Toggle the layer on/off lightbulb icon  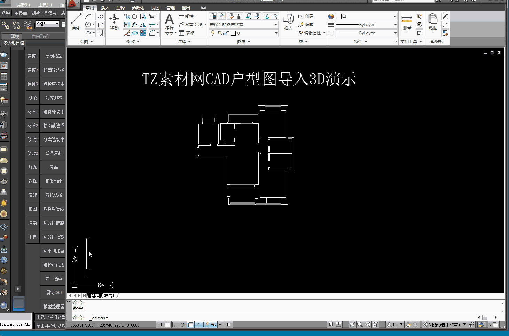(x=213, y=33)
